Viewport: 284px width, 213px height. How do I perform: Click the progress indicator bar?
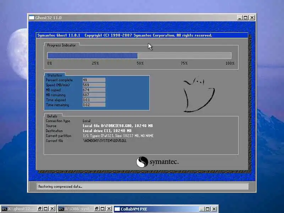point(139,55)
